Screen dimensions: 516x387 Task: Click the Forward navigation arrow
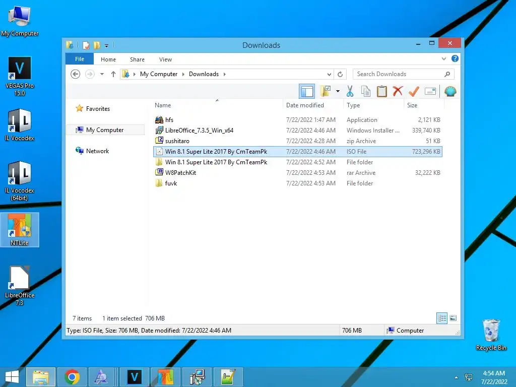[90, 74]
